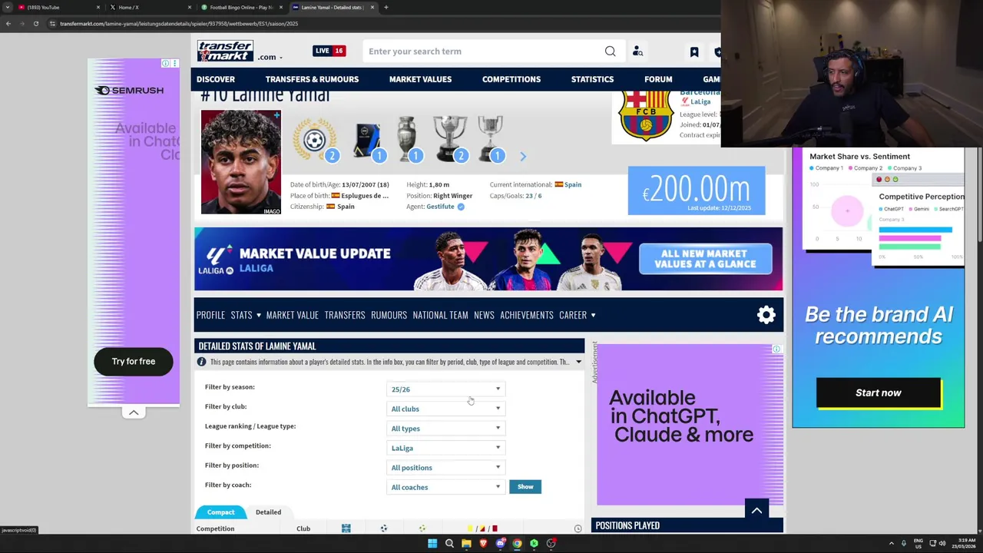Open the Statistics main menu
The width and height of the screenshot is (983, 553).
(x=592, y=79)
